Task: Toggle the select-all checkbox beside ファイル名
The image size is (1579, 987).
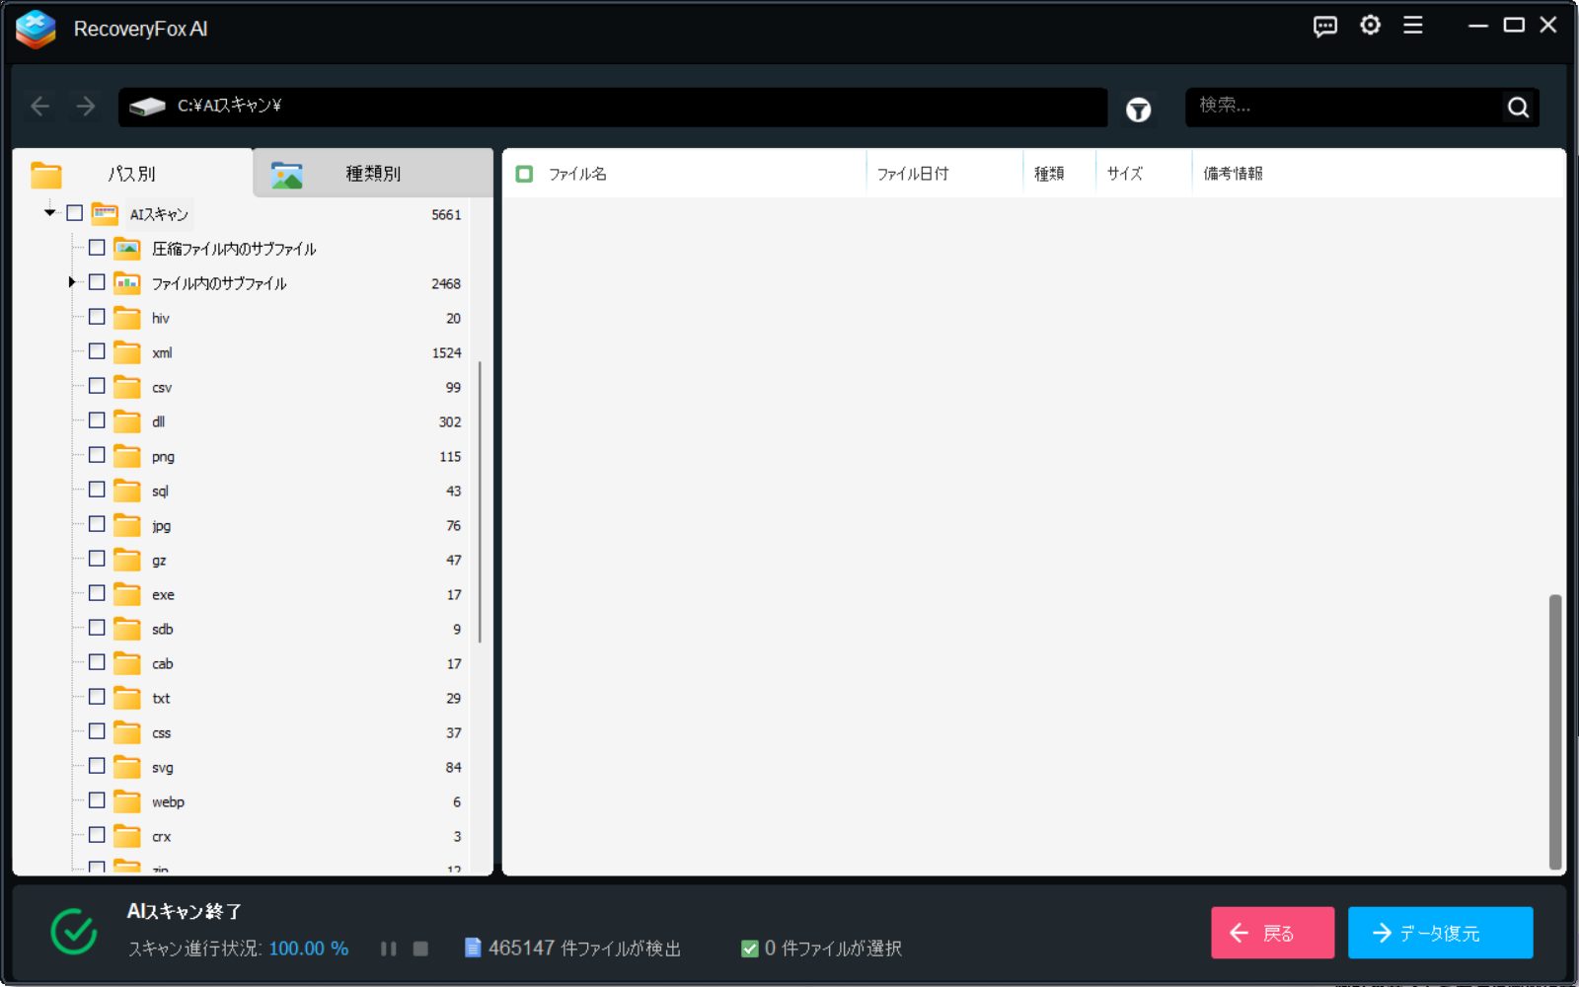Action: (x=524, y=174)
